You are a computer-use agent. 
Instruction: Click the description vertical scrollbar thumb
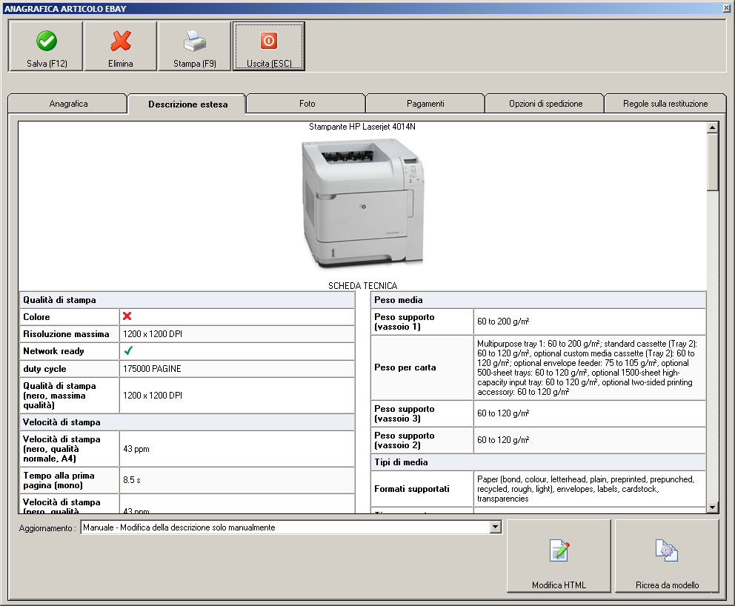(712, 162)
